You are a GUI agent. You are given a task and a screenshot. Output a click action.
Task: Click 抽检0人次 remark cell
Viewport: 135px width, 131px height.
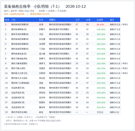click(114, 112)
